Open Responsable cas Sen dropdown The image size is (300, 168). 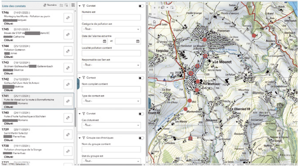coord(111,65)
